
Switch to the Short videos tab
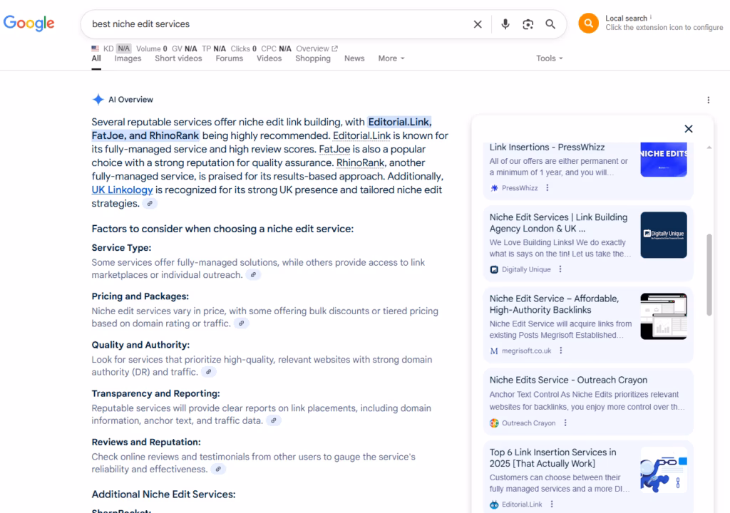178,58
